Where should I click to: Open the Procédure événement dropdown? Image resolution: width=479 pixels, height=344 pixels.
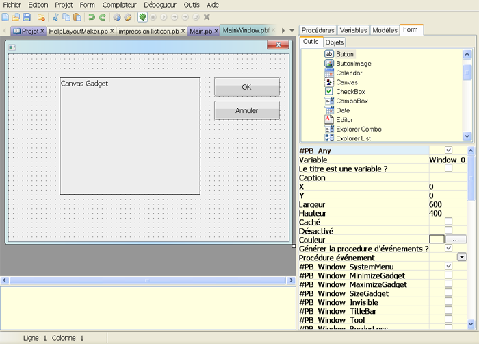461,257
